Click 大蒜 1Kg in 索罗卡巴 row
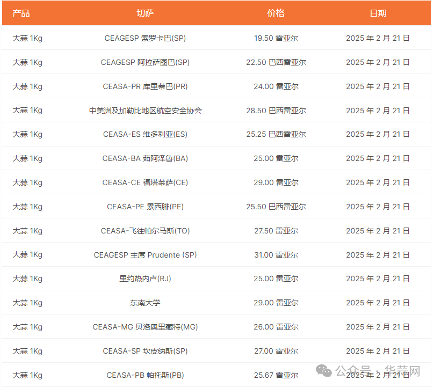Screen dimensions: 434x388 [27, 38]
